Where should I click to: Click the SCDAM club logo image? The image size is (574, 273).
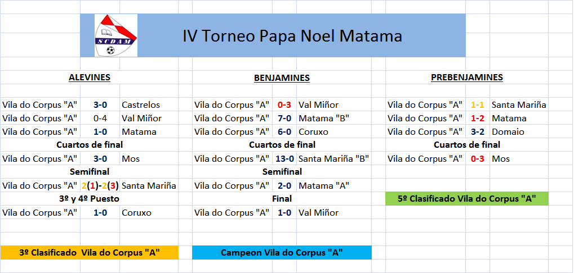(x=115, y=35)
